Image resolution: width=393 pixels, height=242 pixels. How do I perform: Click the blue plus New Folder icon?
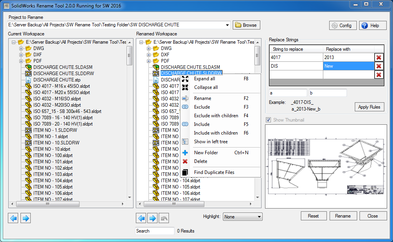185,153
